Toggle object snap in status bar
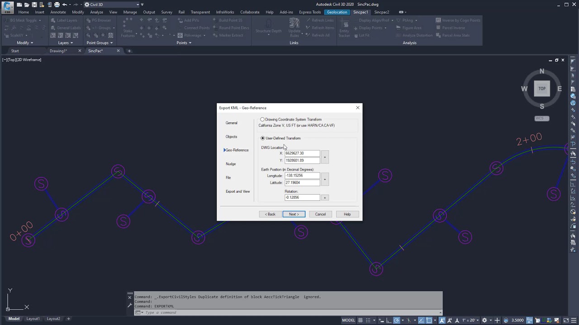Viewport: 579px width, 325px height. [x=429, y=320]
